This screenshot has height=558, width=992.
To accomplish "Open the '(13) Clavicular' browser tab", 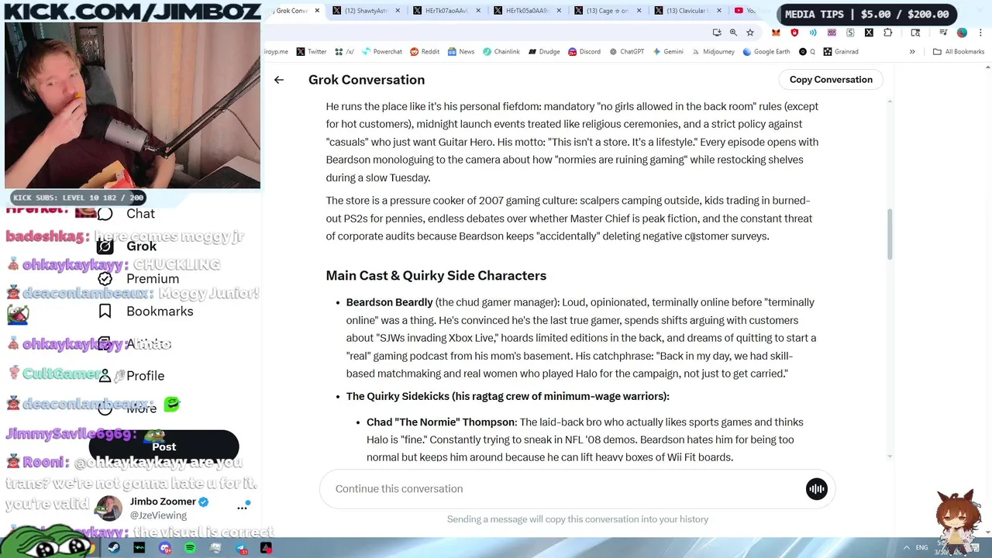I will point(688,11).
